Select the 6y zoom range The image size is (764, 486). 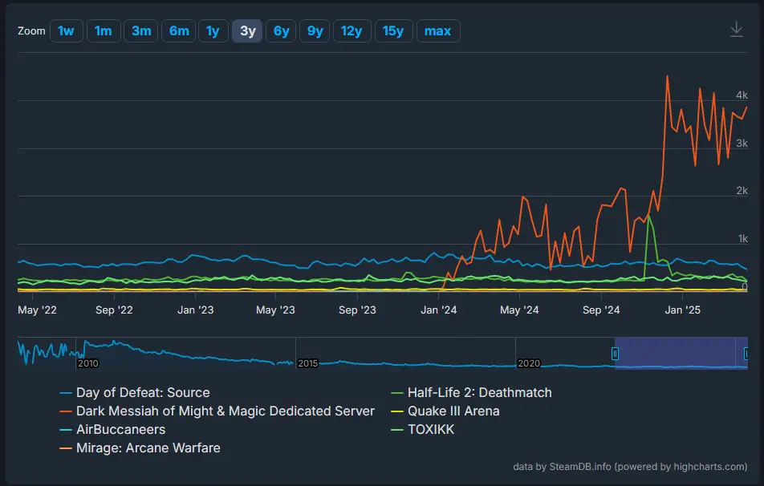tap(280, 30)
